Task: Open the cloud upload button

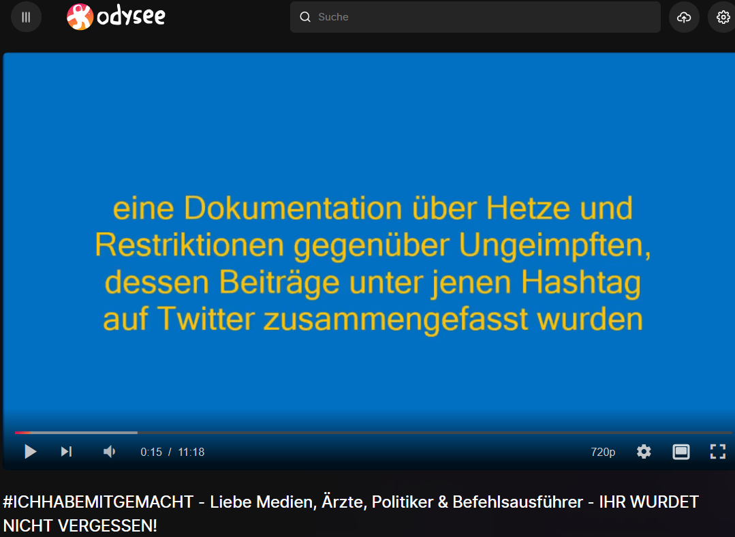Action: [x=684, y=17]
